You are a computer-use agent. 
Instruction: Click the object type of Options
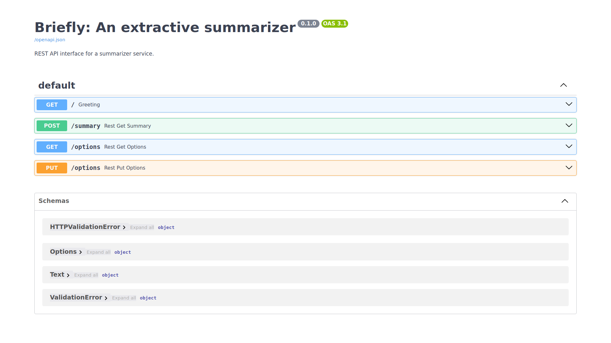click(x=123, y=252)
